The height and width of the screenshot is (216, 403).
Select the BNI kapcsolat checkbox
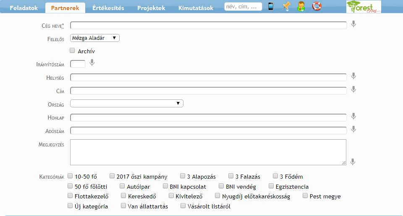coord(165,186)
